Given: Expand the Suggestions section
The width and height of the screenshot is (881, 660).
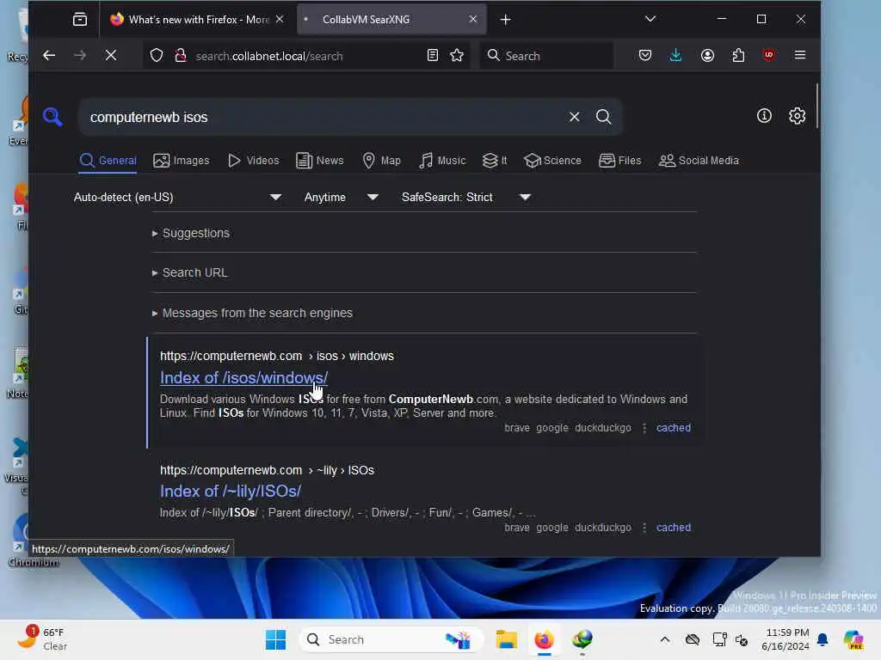Looking at the screenshot, I should [191, 233].
